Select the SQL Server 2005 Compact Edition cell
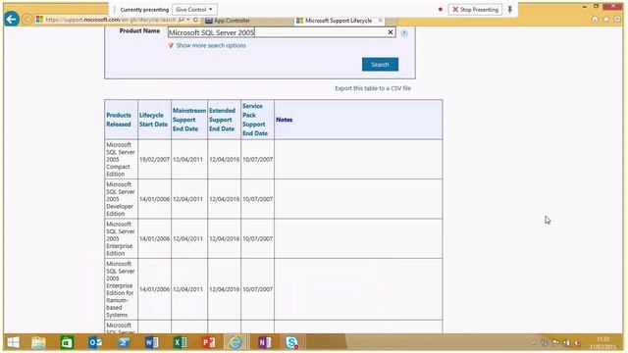The image size is (628, 353). tap(121, 159)
